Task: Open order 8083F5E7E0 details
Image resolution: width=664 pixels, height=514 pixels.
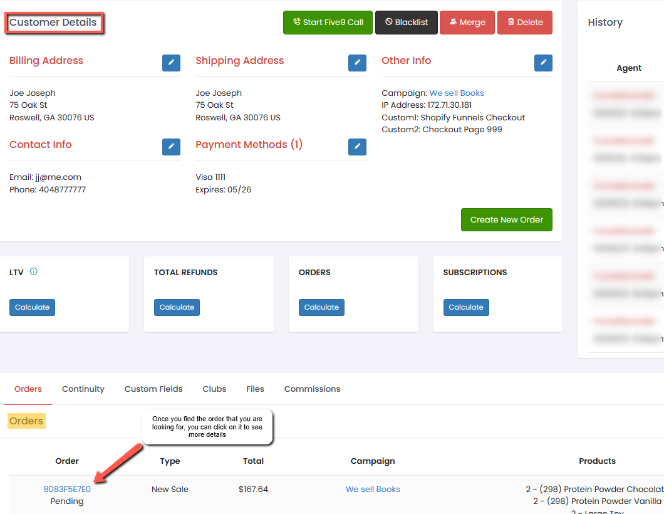Action: point(67,490)
